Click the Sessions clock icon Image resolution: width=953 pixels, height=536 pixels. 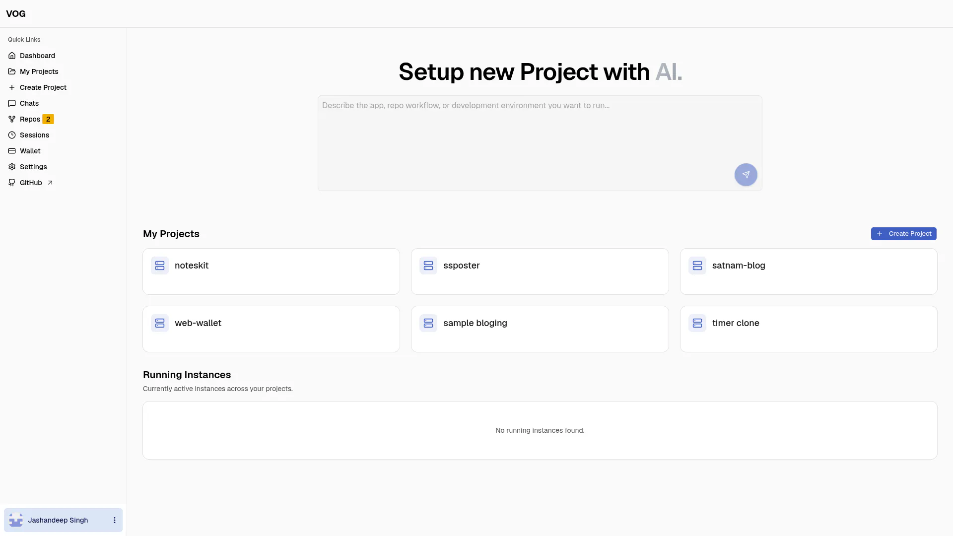(12, 135)
